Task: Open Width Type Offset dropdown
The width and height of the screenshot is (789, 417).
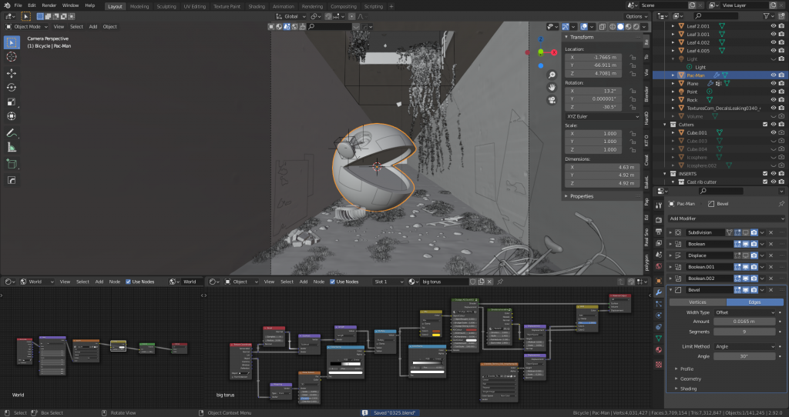Action: (x=745, y=312)
